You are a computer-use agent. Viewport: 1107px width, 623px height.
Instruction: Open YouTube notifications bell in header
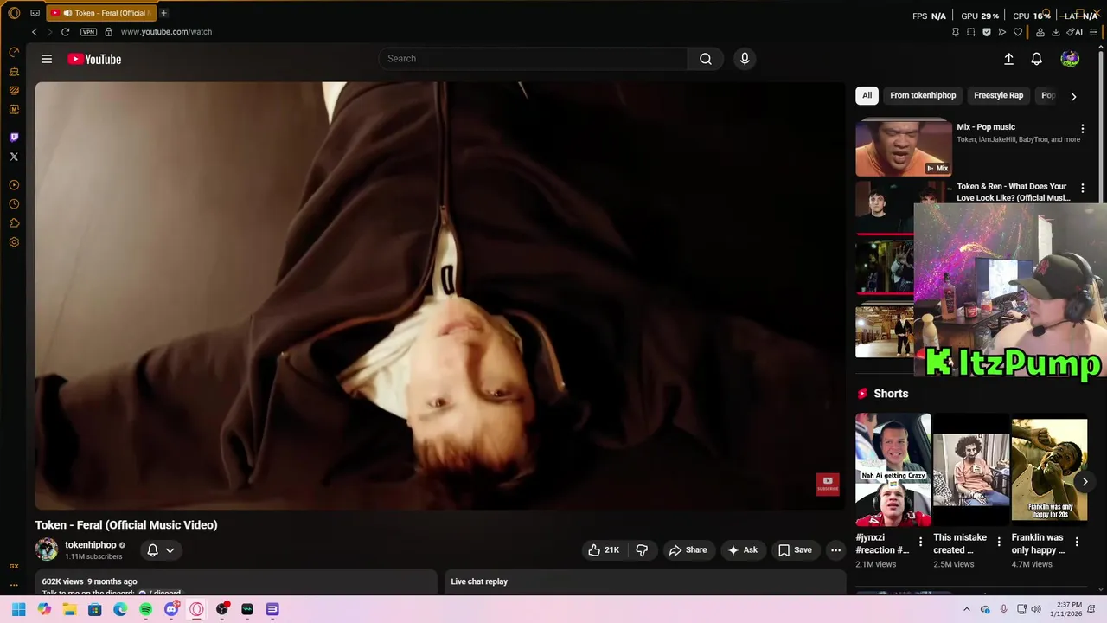click(1036, 59)
